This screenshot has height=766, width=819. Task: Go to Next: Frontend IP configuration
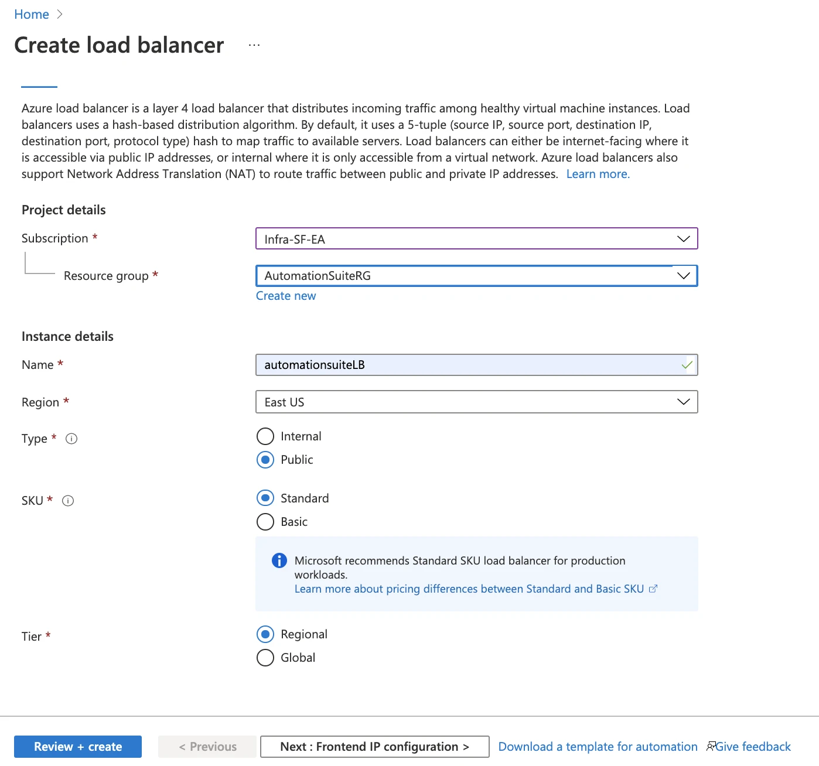(x=375, y=747)
